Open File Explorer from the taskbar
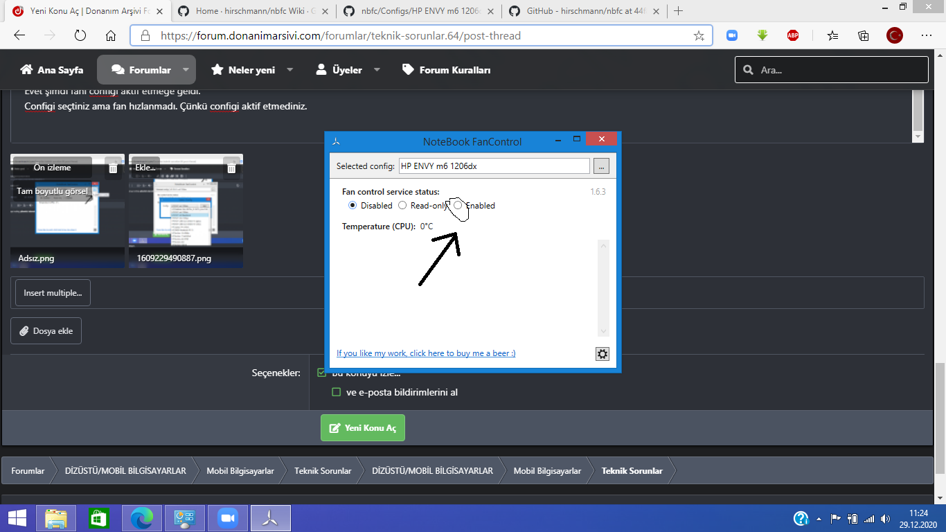 point(56,518)
